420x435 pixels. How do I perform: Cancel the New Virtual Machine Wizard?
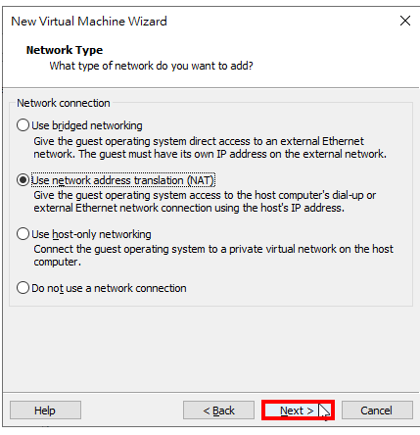(377, 411)
